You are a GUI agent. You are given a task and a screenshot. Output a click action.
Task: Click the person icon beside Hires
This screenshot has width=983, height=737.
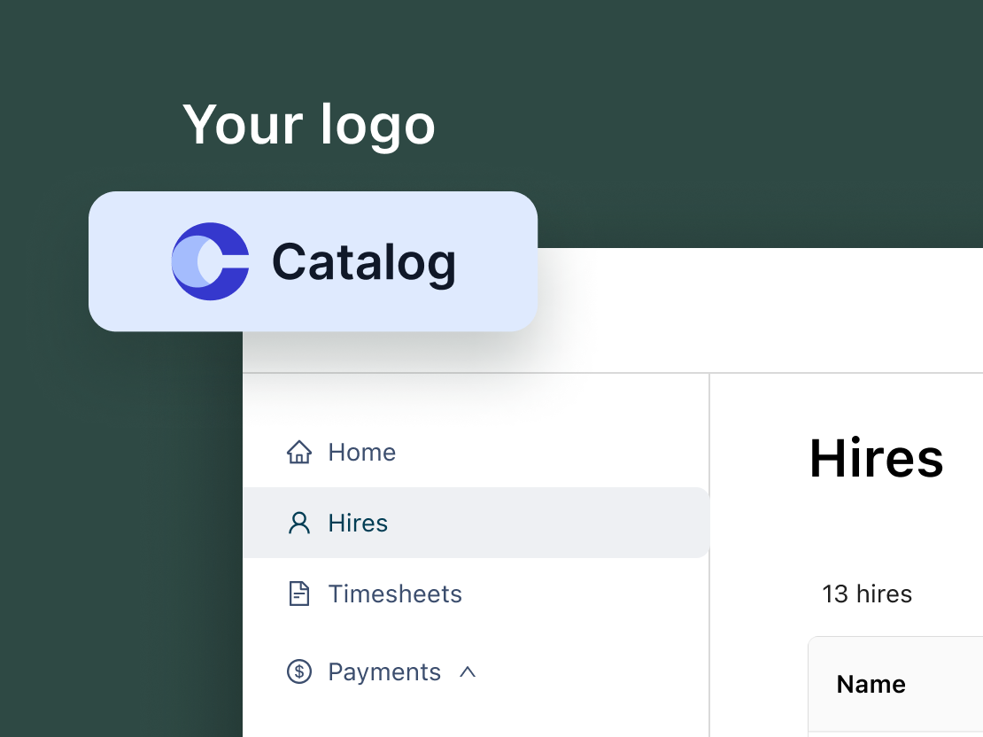299,523
